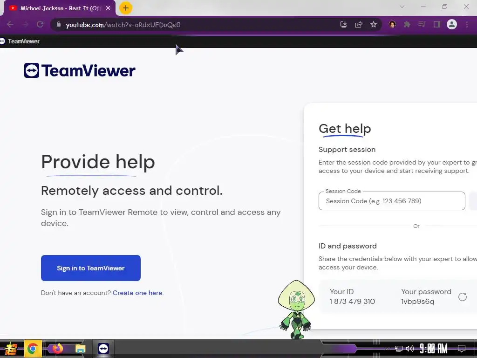The image size is (477, 358).
Task: Open a new tab with plus button
Action: coord(126,8)
